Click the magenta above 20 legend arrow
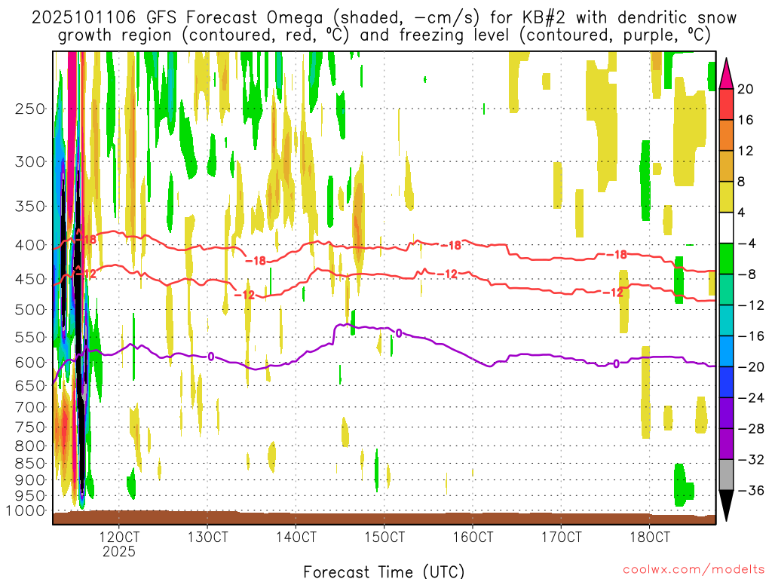Viewport: 772px width, 579px height. click(726, 73)
